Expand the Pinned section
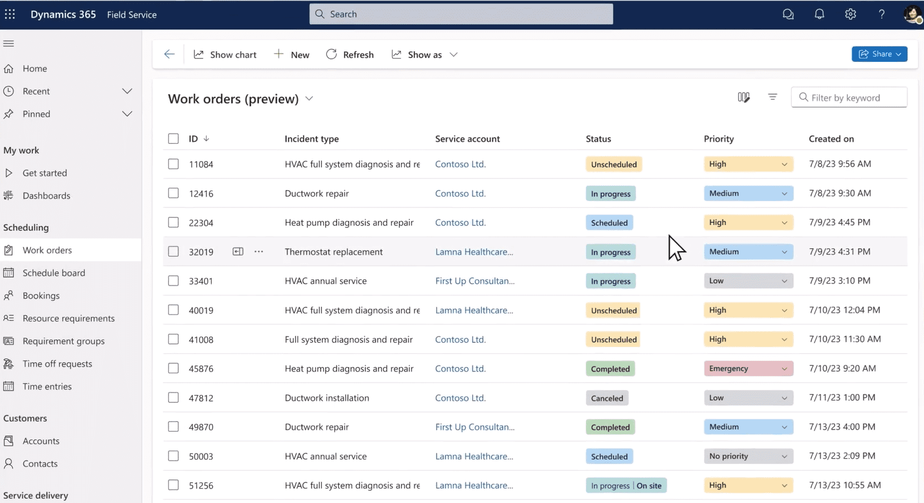Screen dimensions: 924x503 pyautogui.click(x=127, y=114)
